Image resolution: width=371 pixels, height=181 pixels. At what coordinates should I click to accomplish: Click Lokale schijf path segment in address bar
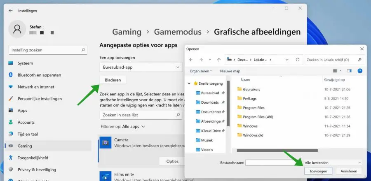[261, 60]
